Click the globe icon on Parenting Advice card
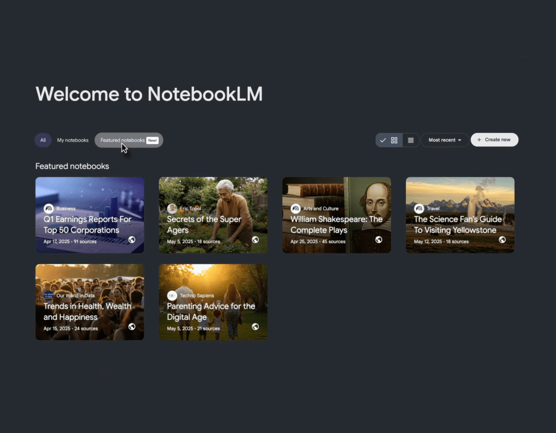Image resolution: width=556 pixels, height=433 pixels. click(x=255, y=327)
